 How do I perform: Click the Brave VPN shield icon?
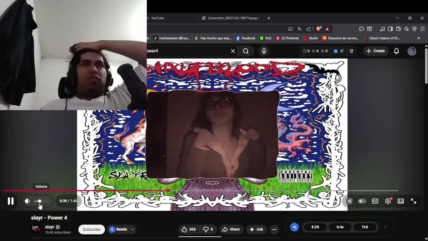414,29
